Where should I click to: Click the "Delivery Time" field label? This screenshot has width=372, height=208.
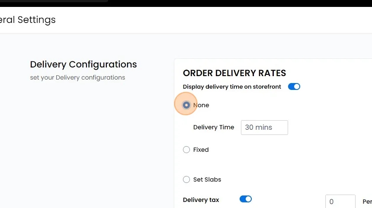coord(214,127)
